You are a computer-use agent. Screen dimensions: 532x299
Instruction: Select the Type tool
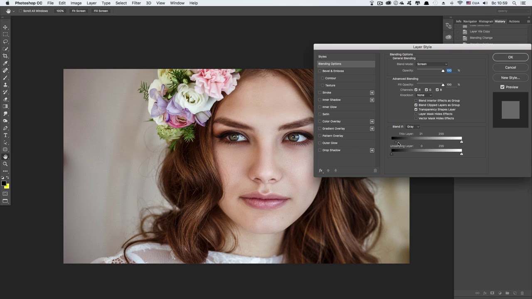point(5,135)
